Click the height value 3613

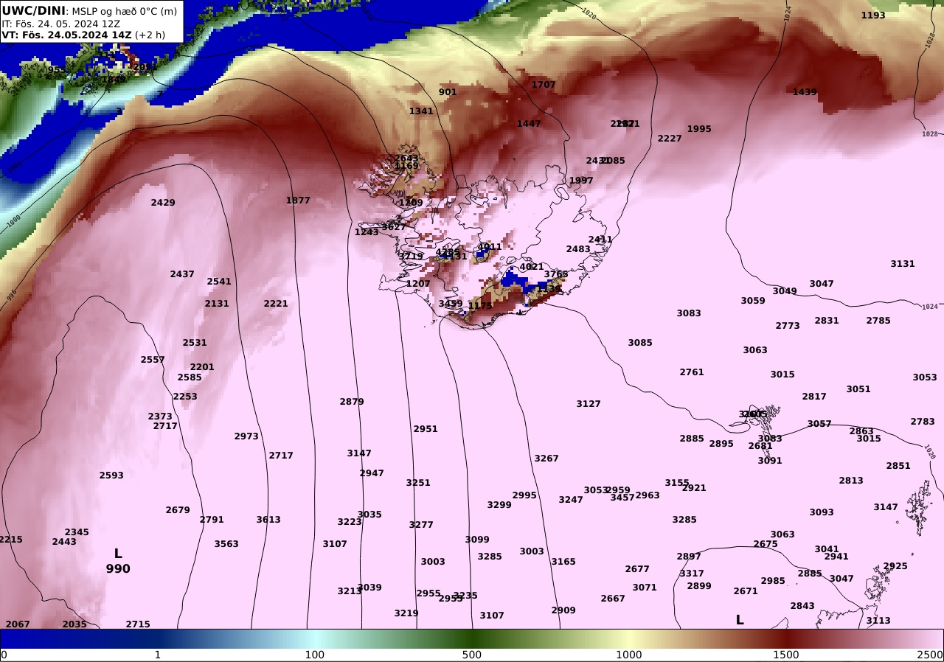(268, 520)
